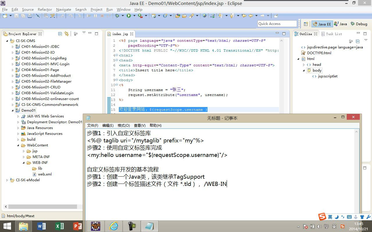372x232 pixels.
Task: Click the New file wizard icon
Action: tap(5, 16)
